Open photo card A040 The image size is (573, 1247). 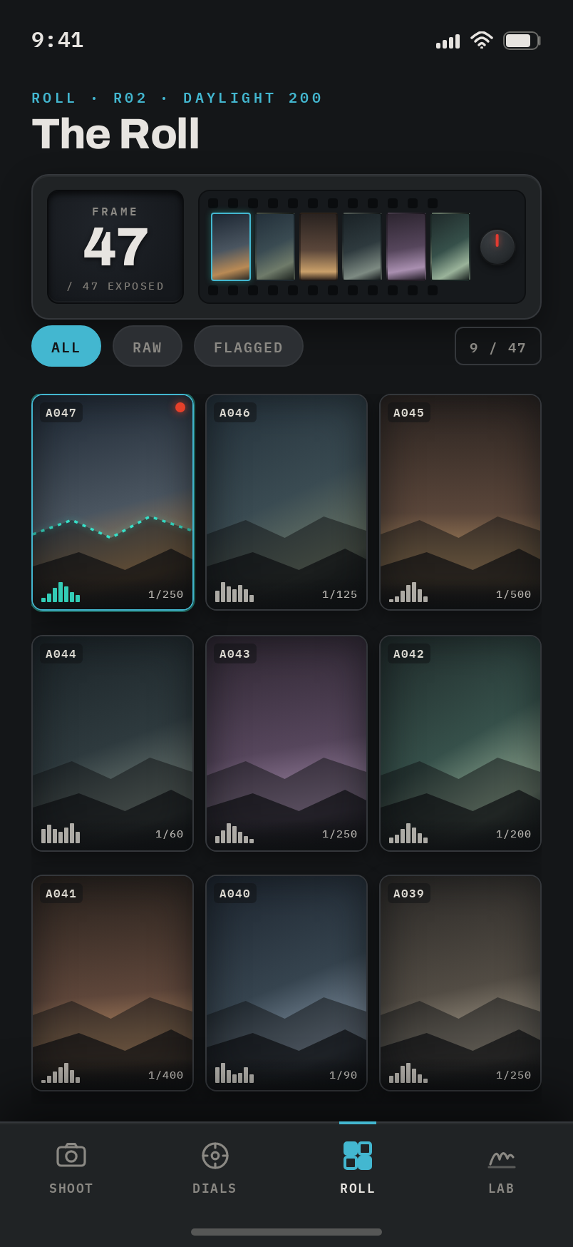(x=286, y=983)
